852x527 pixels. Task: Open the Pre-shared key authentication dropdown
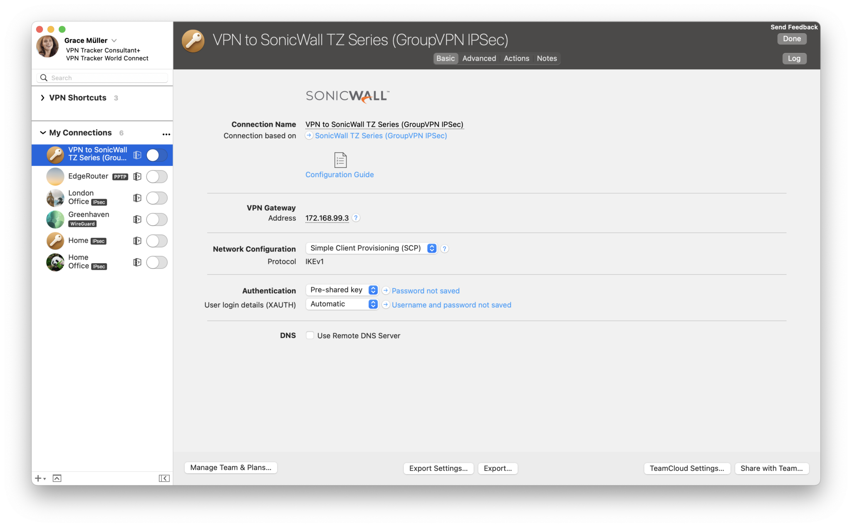coord(372,290)
